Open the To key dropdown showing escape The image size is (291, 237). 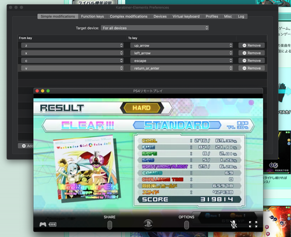pyautogui.click(x=182, y=60)
